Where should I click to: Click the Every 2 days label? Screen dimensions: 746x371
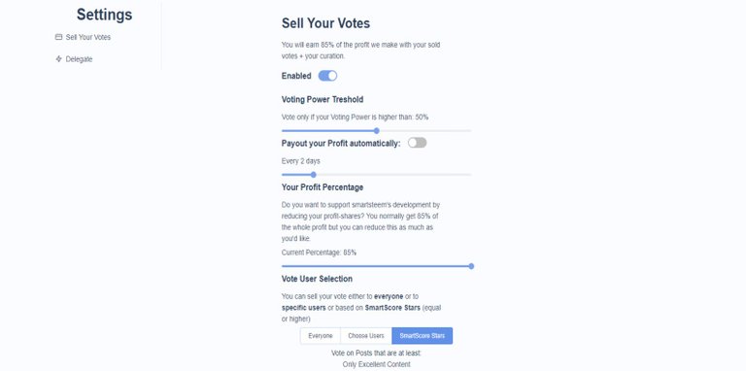click(x=301, y=161)
